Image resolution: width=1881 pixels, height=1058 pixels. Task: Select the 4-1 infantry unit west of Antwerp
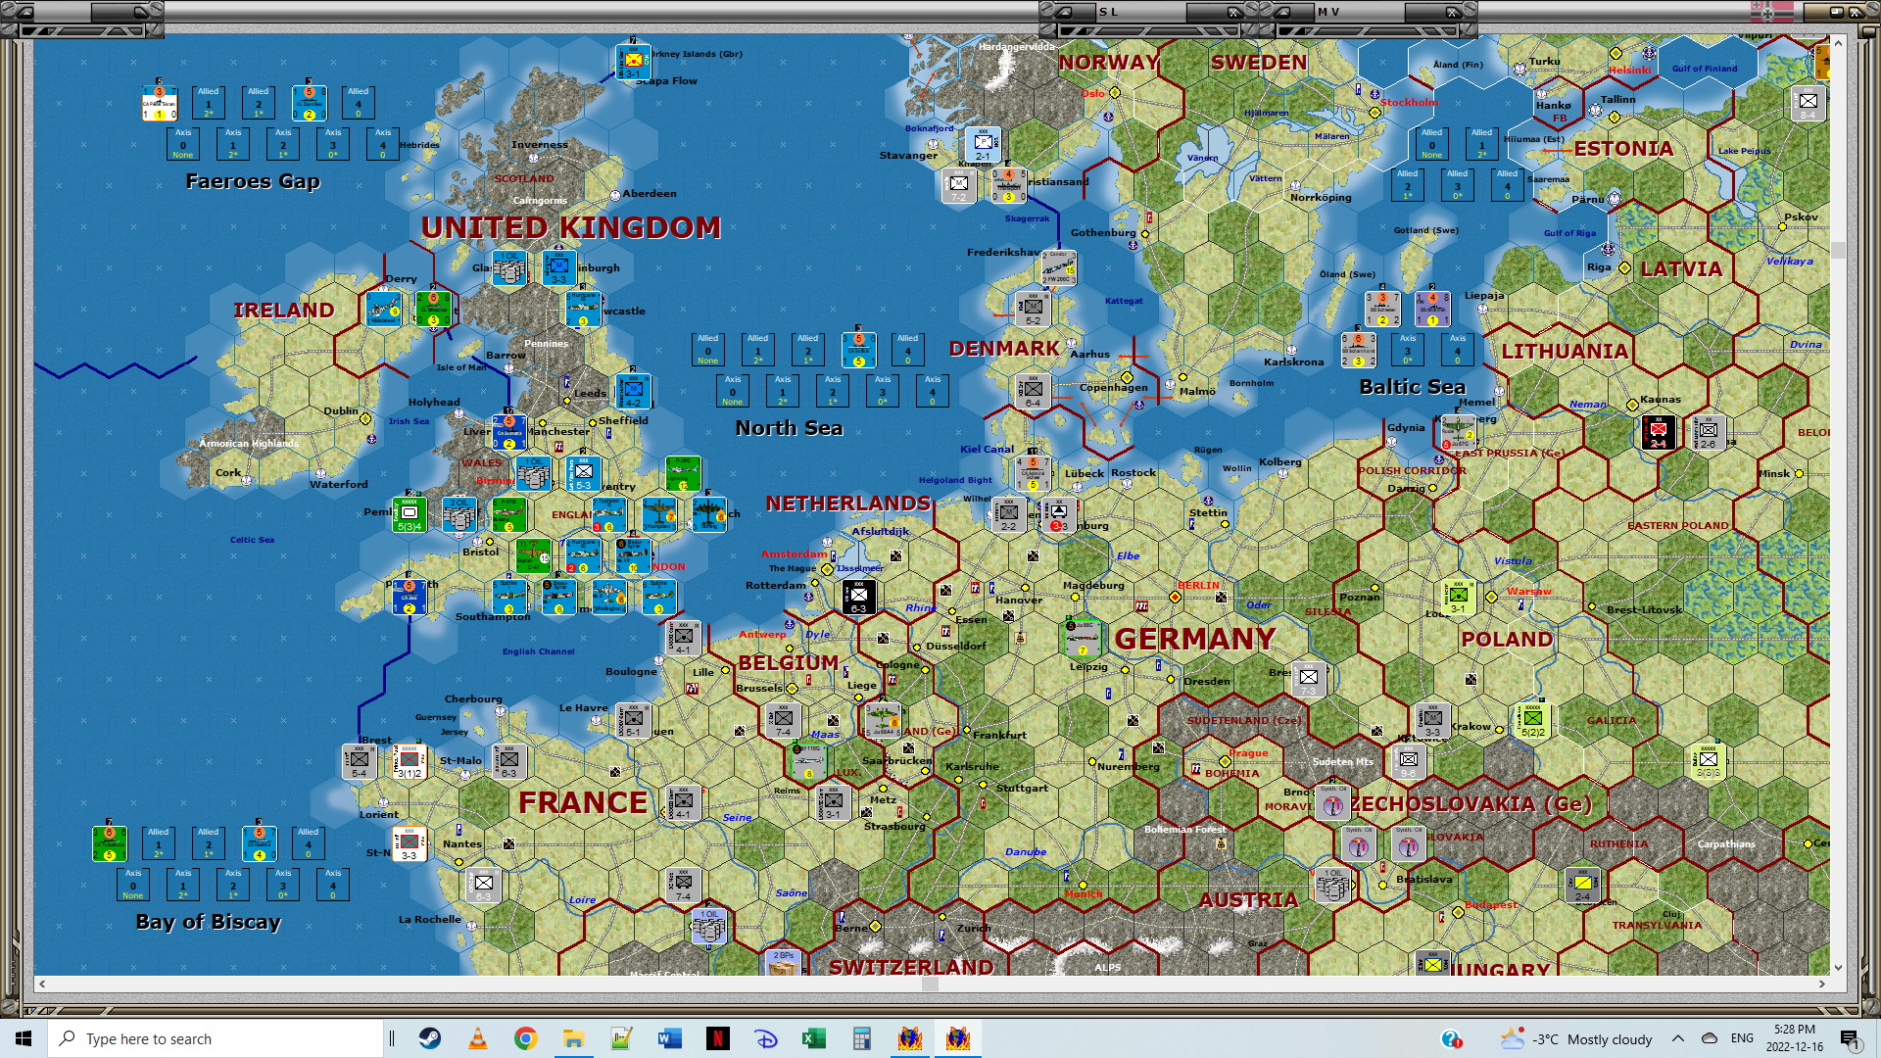684,638
